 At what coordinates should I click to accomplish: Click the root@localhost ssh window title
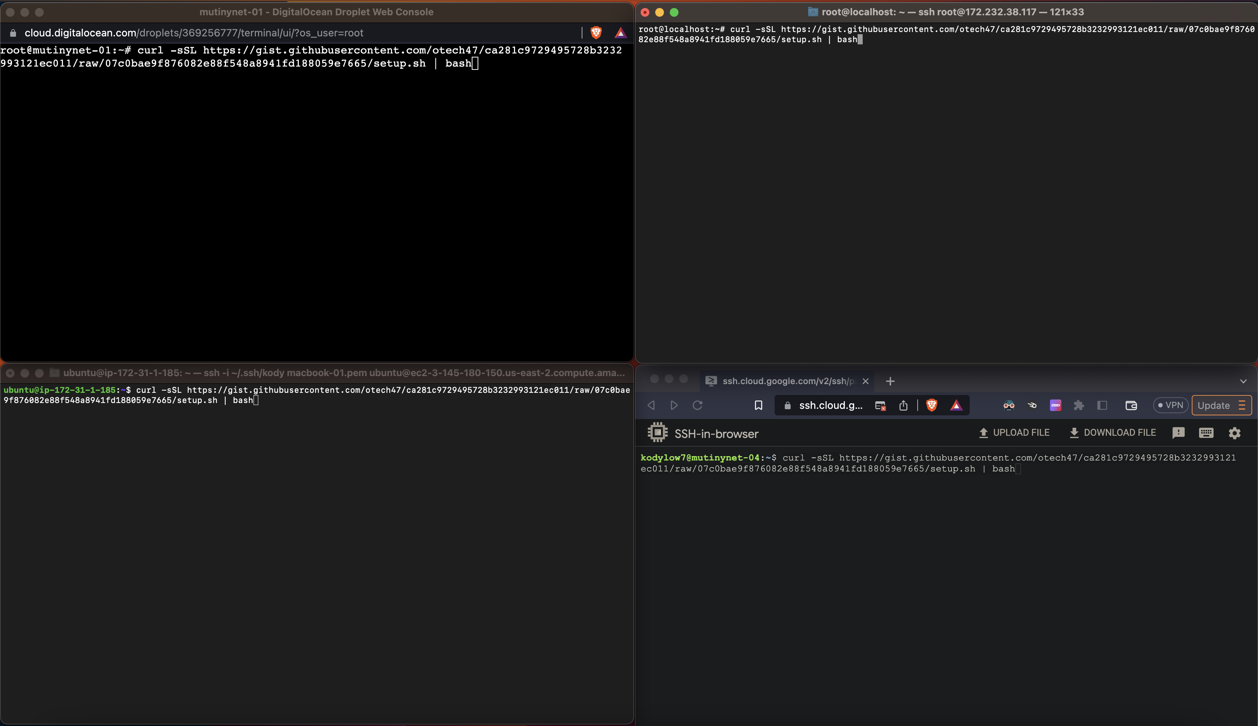953,12
